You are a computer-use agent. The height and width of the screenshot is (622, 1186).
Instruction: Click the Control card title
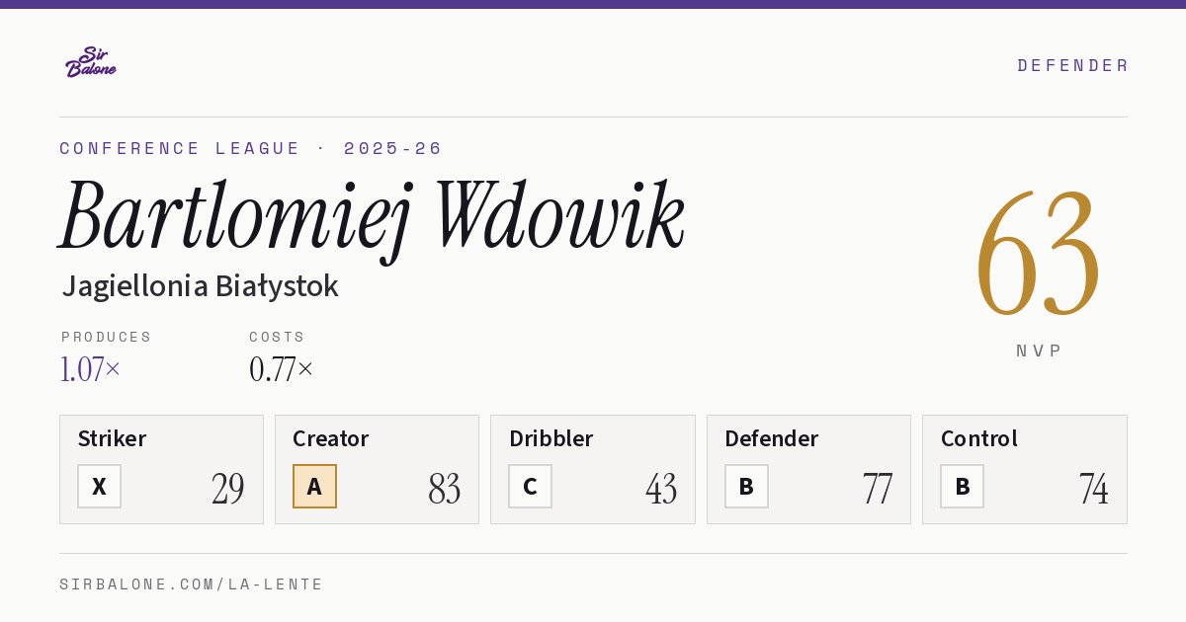pyautogui.click(x=979, y=438)
